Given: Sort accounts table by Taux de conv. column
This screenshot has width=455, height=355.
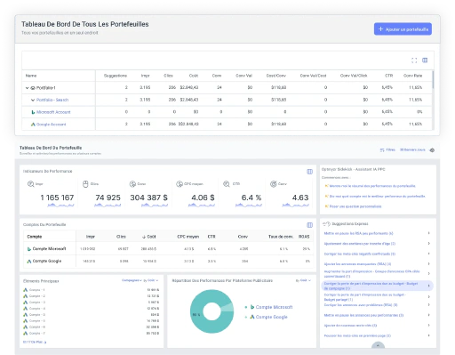Looking at the screenshot, I should (281, 237).
